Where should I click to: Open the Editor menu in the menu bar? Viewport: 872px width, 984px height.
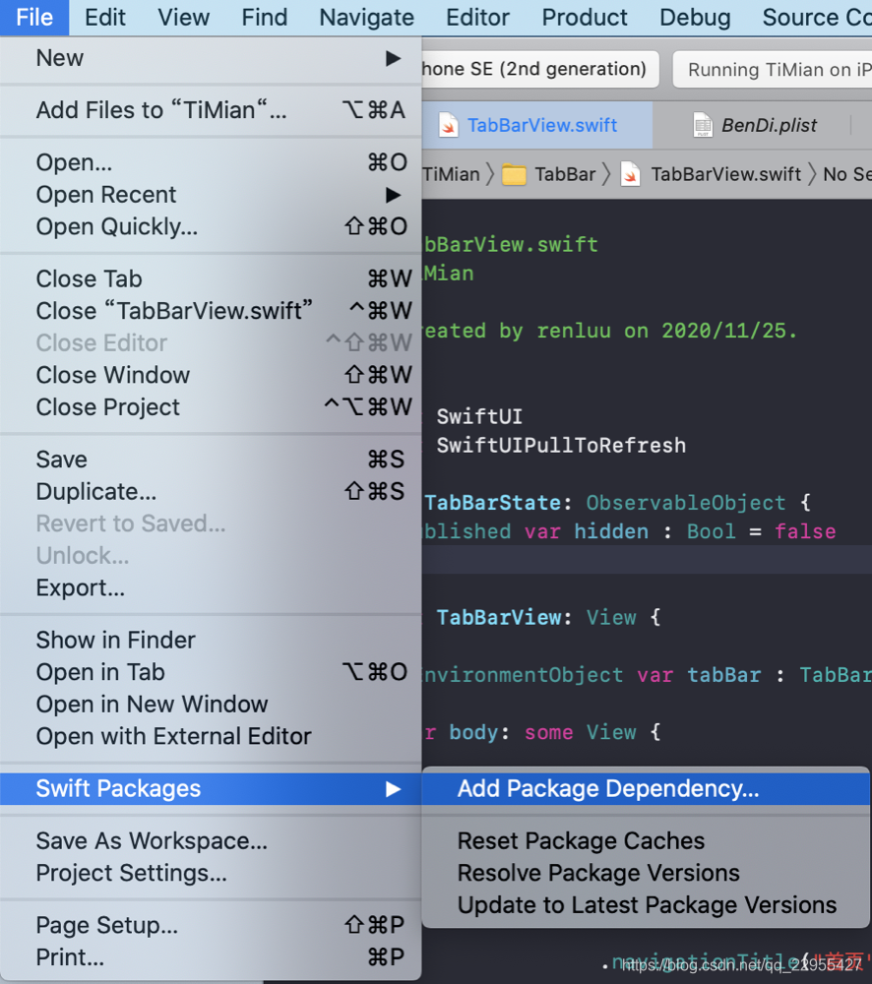pyautogui.click(x=477, y=17)
